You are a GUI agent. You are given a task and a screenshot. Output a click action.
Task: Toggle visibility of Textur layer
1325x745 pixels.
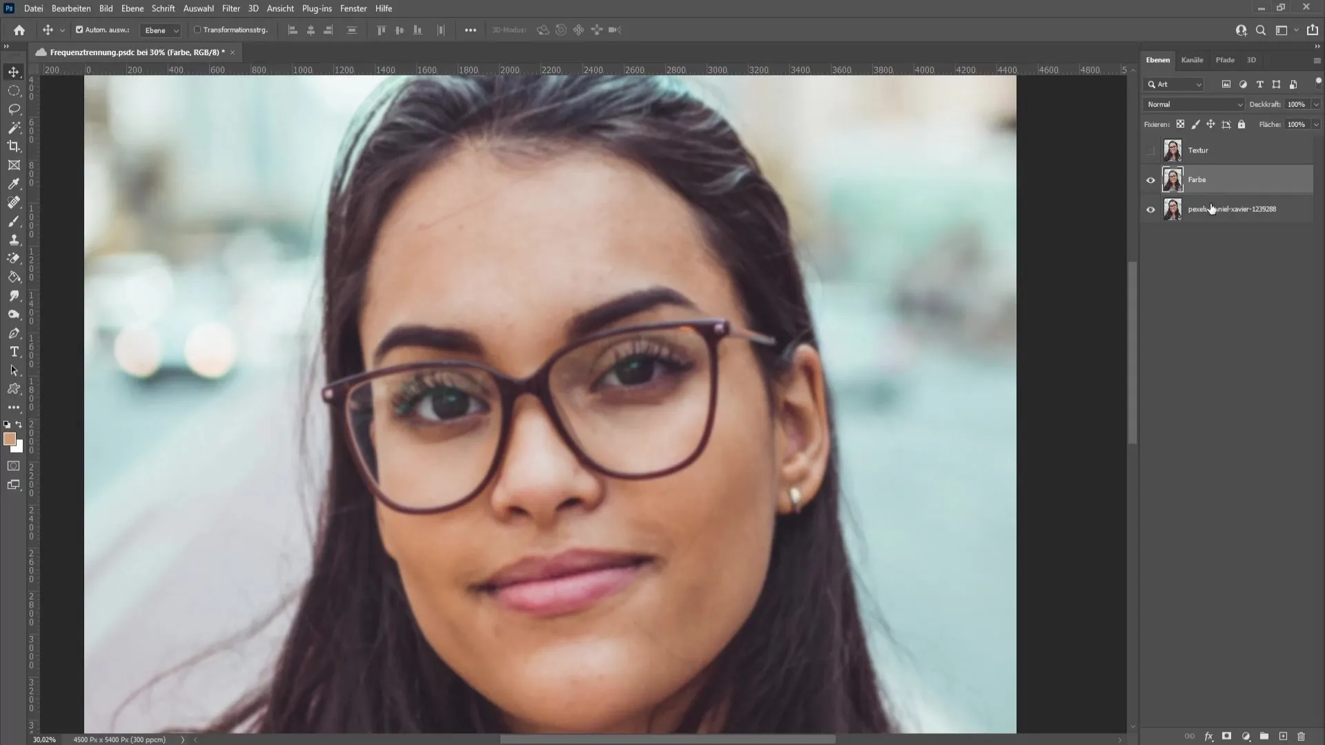click(x=1150, y=149)
